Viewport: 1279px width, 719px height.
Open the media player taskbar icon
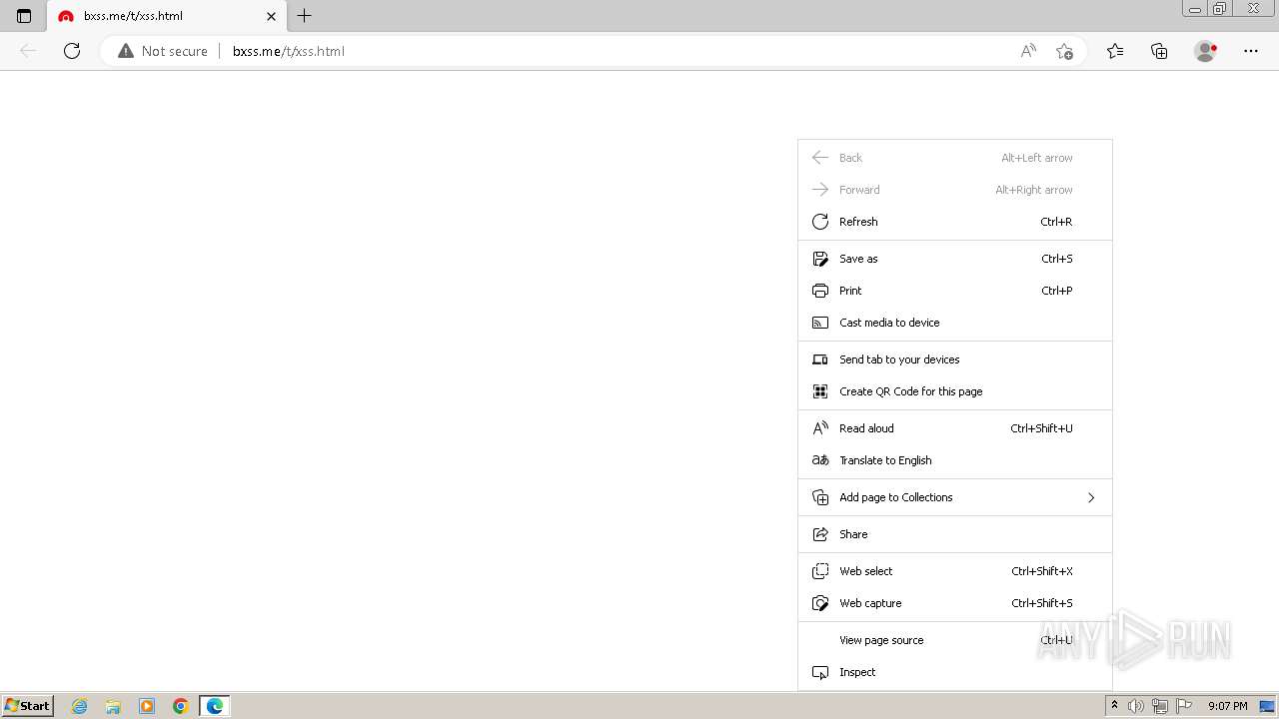[x=147, y=706]
